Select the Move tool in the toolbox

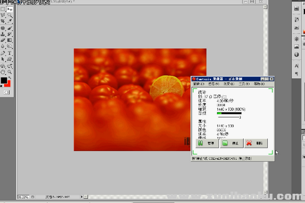[x=9, y=9]
